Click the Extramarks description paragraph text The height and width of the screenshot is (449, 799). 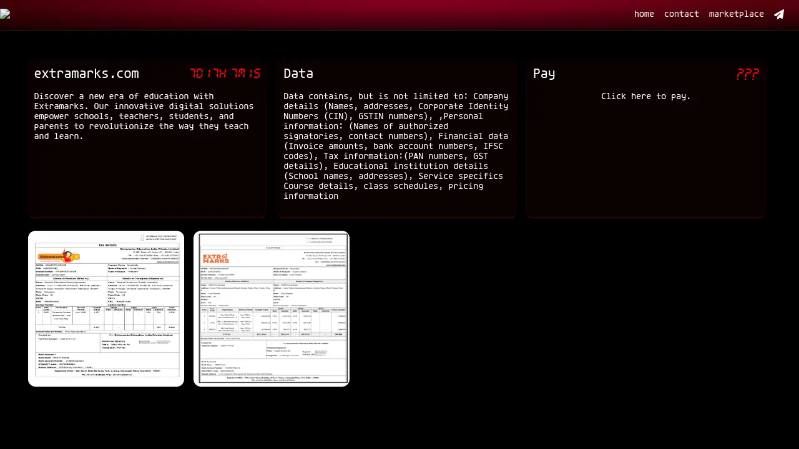142,116
